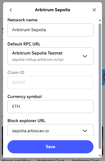105x161 pixels.
Task: Go back using the left arrow icon
Action: pos(11,10)
